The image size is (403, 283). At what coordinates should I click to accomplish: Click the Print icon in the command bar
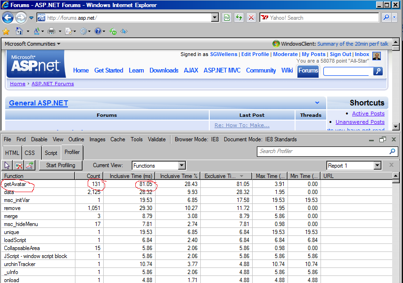(51, 32)
